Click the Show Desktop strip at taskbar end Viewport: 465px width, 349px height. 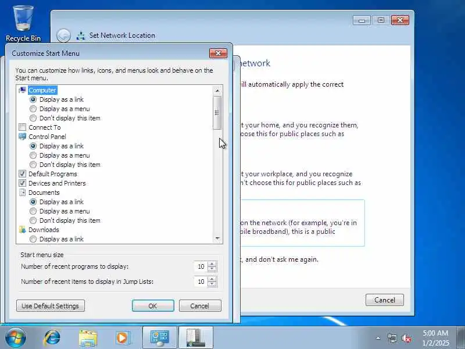(460, 338)
